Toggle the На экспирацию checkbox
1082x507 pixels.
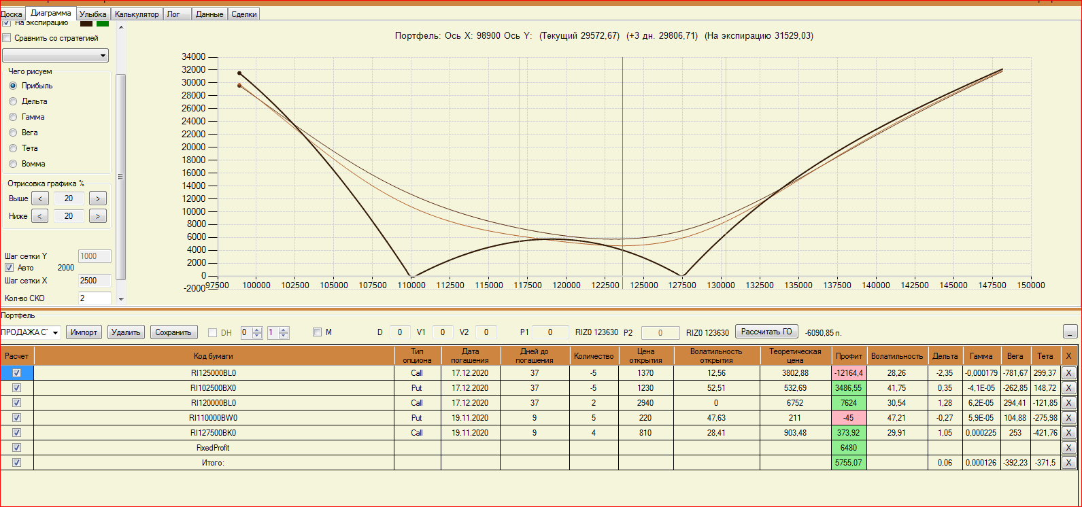(x=7, y=22)
